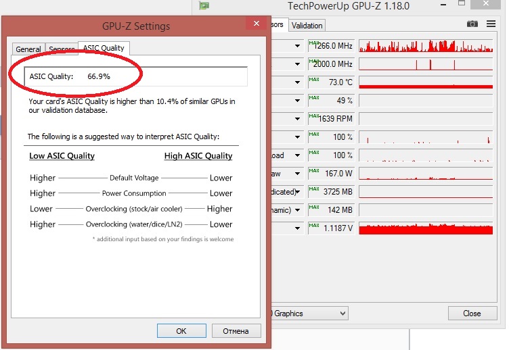Switch to the Sensors settings tab

coord(62,49)
